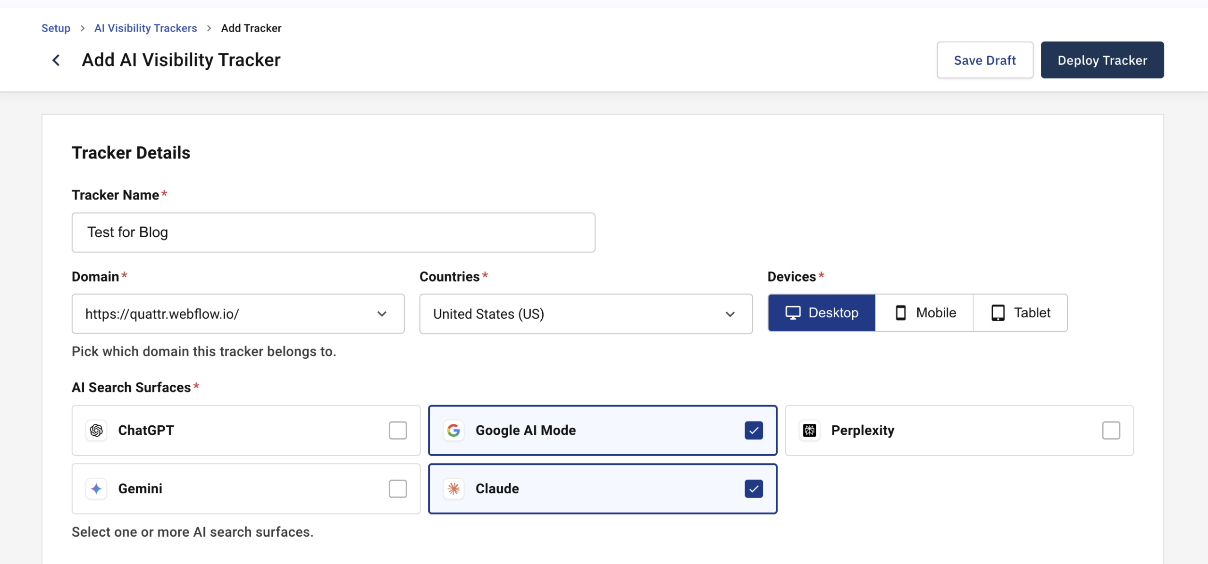Viewport: 1208px width, 564px height.
Task: Open the Countries dropdown
Action: [586, 314]
